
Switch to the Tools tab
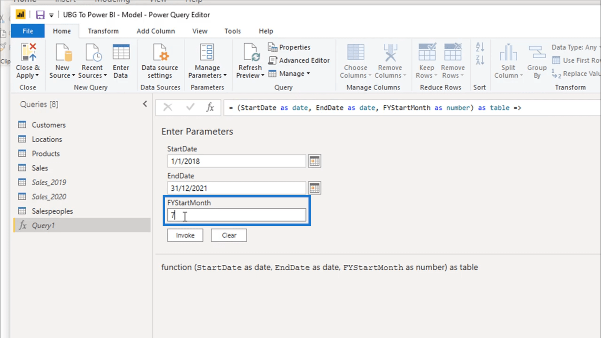(x=233, y=31)
